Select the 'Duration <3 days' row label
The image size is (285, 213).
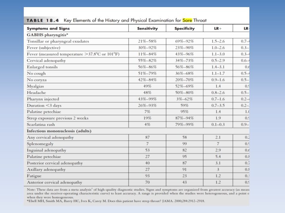(44, 105)
